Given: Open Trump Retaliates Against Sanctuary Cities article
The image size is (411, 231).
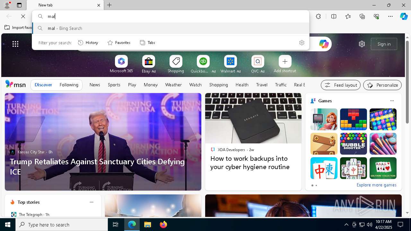Looking at the screenshot, I should (97, 167).
